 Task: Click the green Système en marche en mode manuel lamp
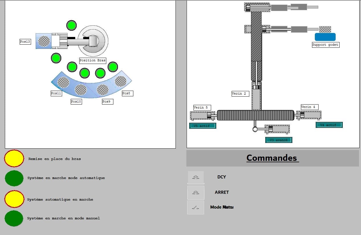pyautogui.click(x=14, y=218)
